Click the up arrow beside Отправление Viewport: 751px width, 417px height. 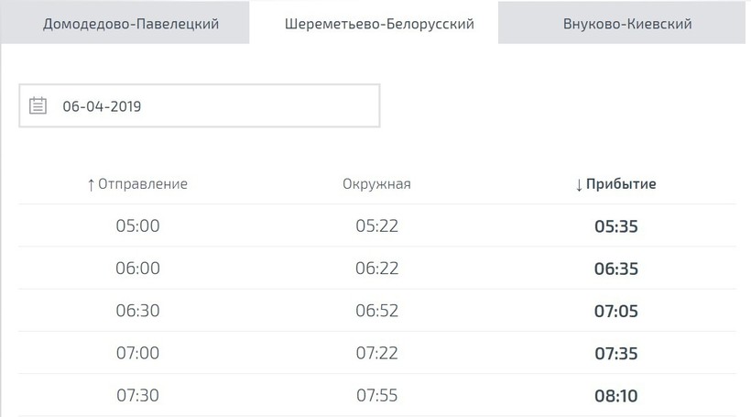coord(91,184)
